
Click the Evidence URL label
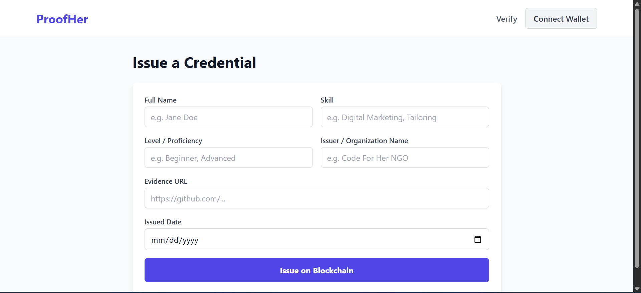[x=166, y=181]
